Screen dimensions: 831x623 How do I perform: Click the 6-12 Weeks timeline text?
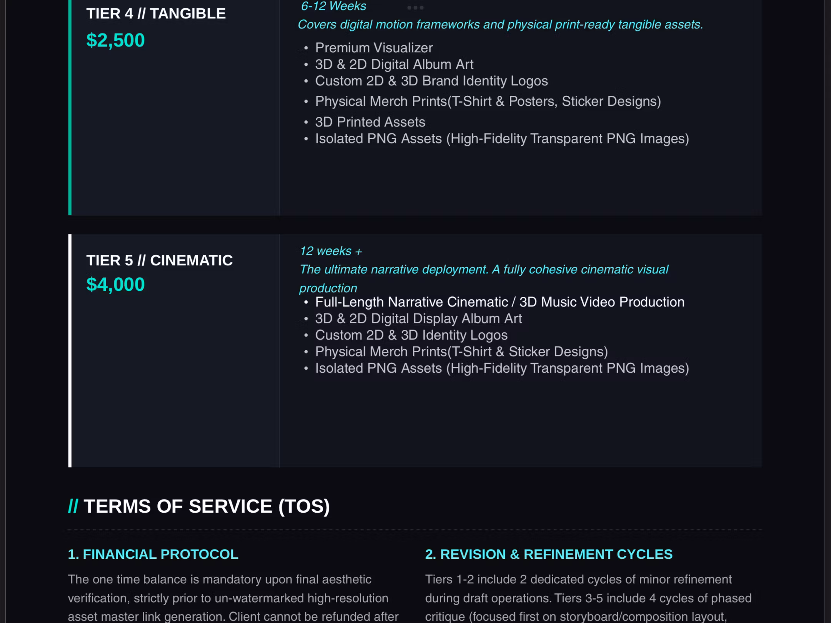coord(333,6)
